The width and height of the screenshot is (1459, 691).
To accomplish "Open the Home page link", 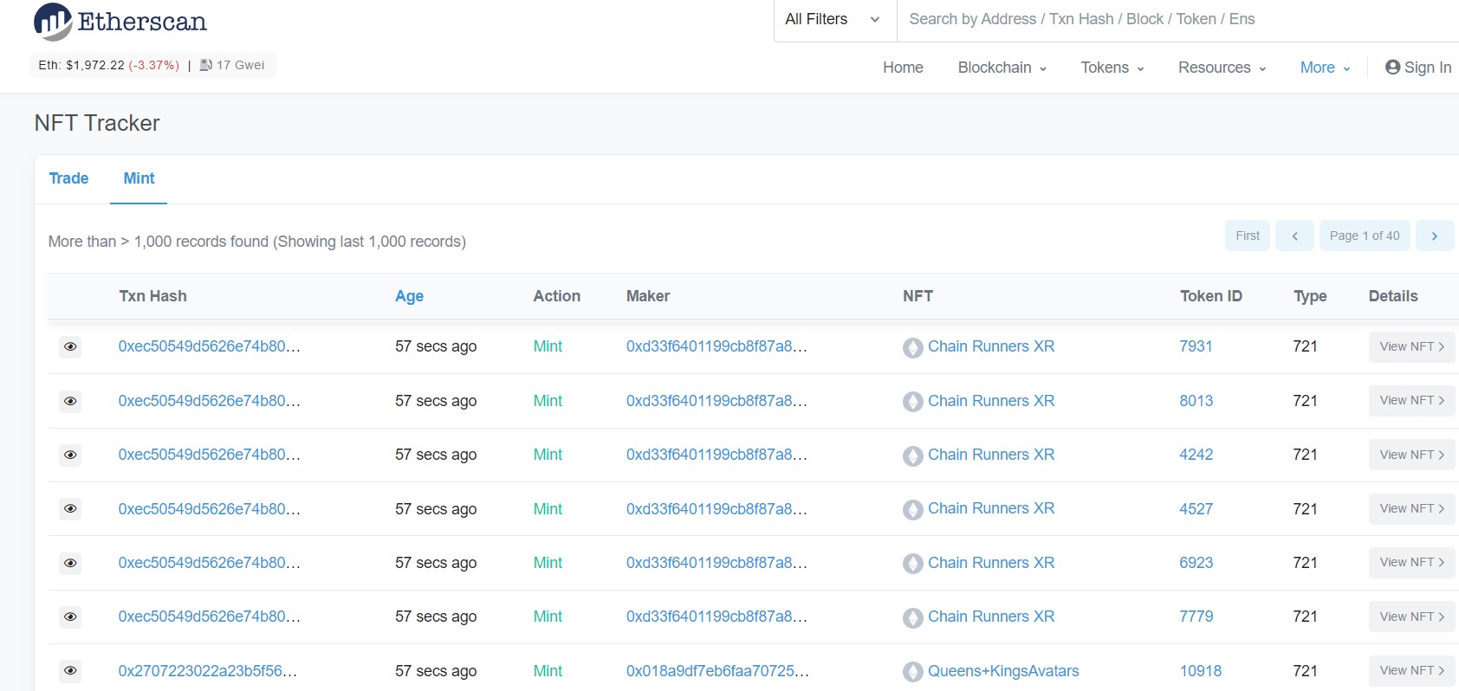I will 903,68.
